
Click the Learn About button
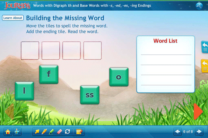13,18
